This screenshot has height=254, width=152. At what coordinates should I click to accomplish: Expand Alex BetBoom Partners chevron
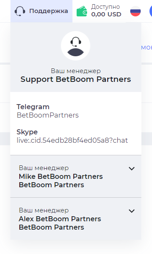(131, 211)
